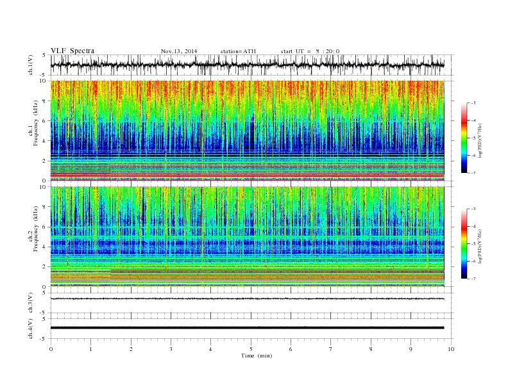
Task: Click the "6" kHz tick of ch.2 spectrogram
Action: 45,227
